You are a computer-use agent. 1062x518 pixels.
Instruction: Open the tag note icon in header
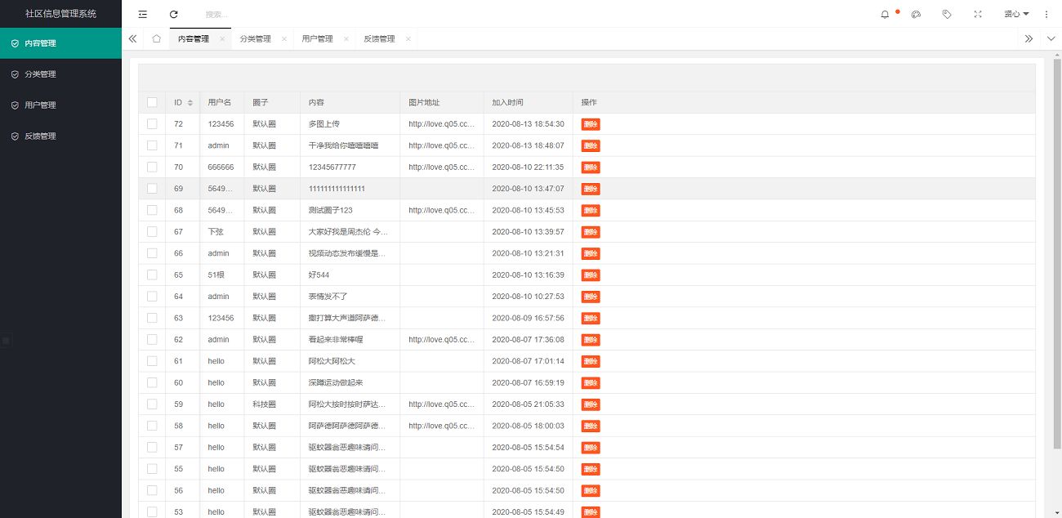click(x=947, y=14)
